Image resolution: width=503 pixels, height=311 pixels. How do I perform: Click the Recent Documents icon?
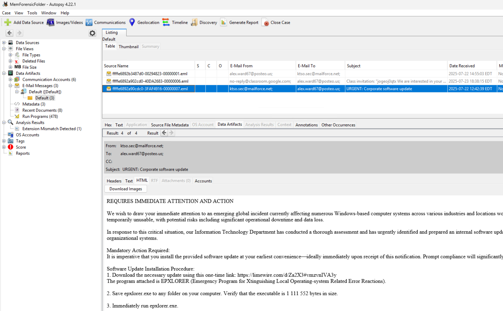coord(17,110)
